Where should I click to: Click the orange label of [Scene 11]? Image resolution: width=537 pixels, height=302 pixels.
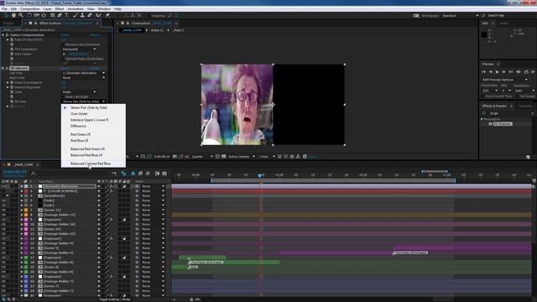(26, 210)
